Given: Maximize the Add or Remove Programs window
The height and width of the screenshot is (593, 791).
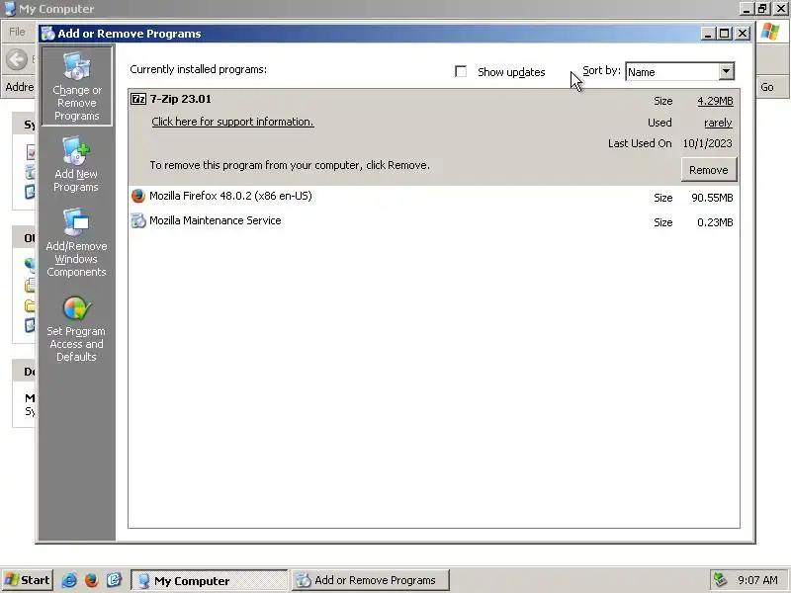Looking at the screenshot, I should [x=725, y=34].
